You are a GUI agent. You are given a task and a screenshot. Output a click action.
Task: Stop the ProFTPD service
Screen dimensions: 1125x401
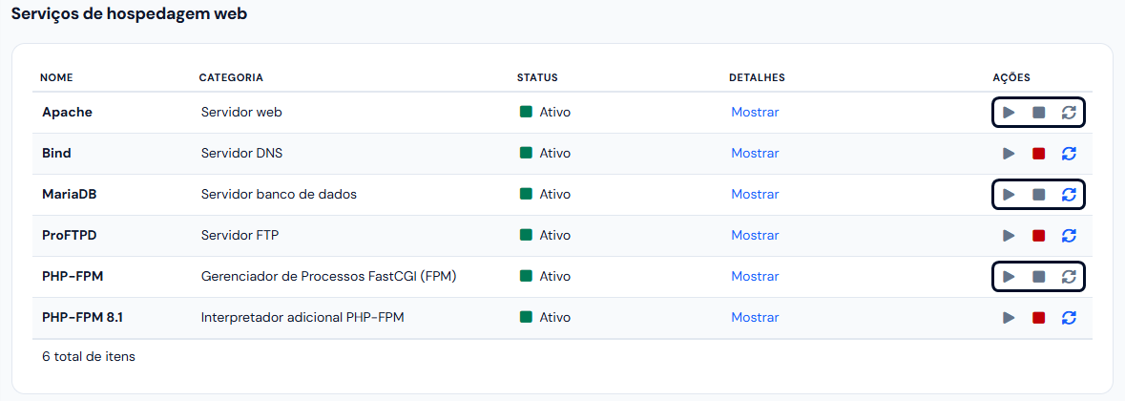[x=1038, y=235]
